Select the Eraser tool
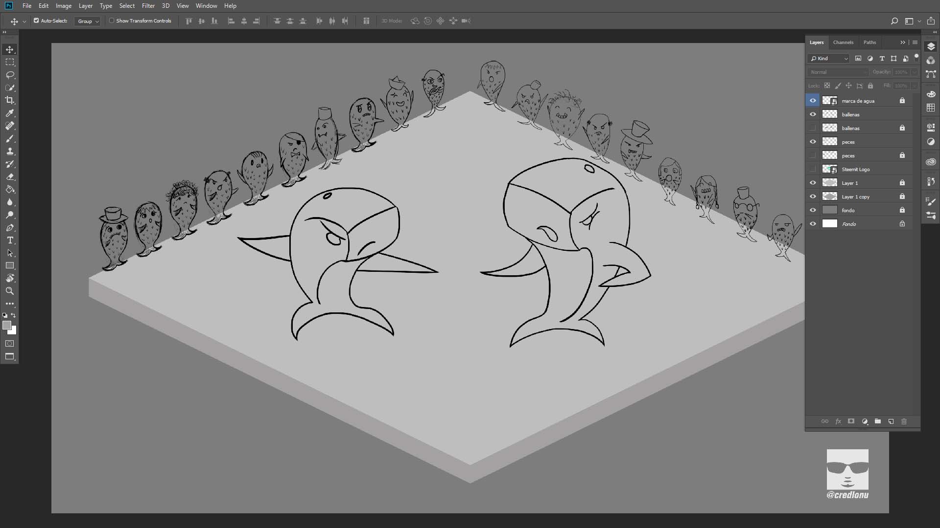 point(10,176)
